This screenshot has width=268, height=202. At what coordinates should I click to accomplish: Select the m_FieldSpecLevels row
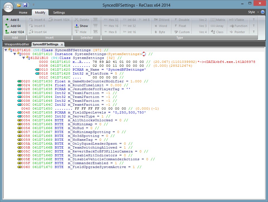81,112
